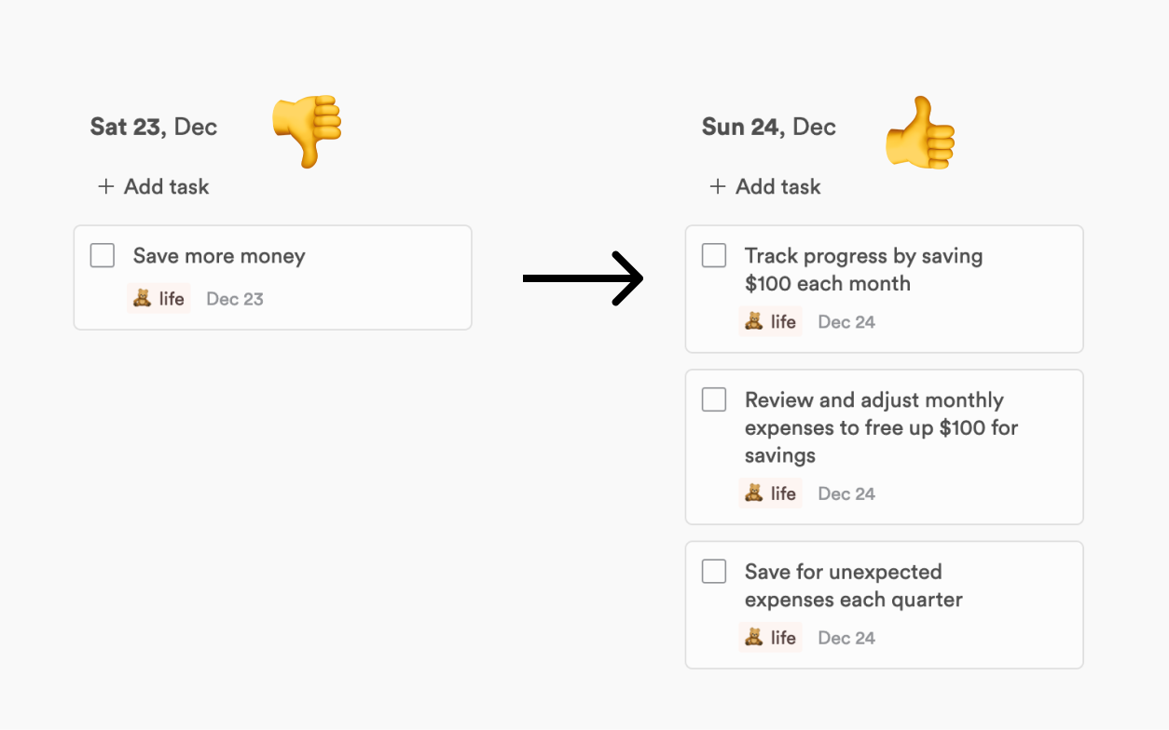Check off "Save more money" task

pyautogui.click(x=103, y=255)
